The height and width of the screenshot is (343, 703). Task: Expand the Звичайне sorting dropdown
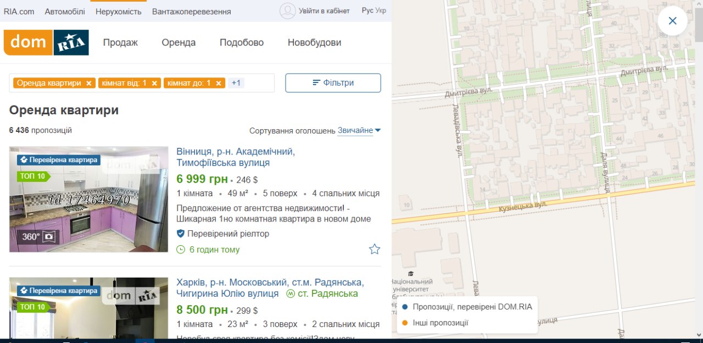(359, 130)
